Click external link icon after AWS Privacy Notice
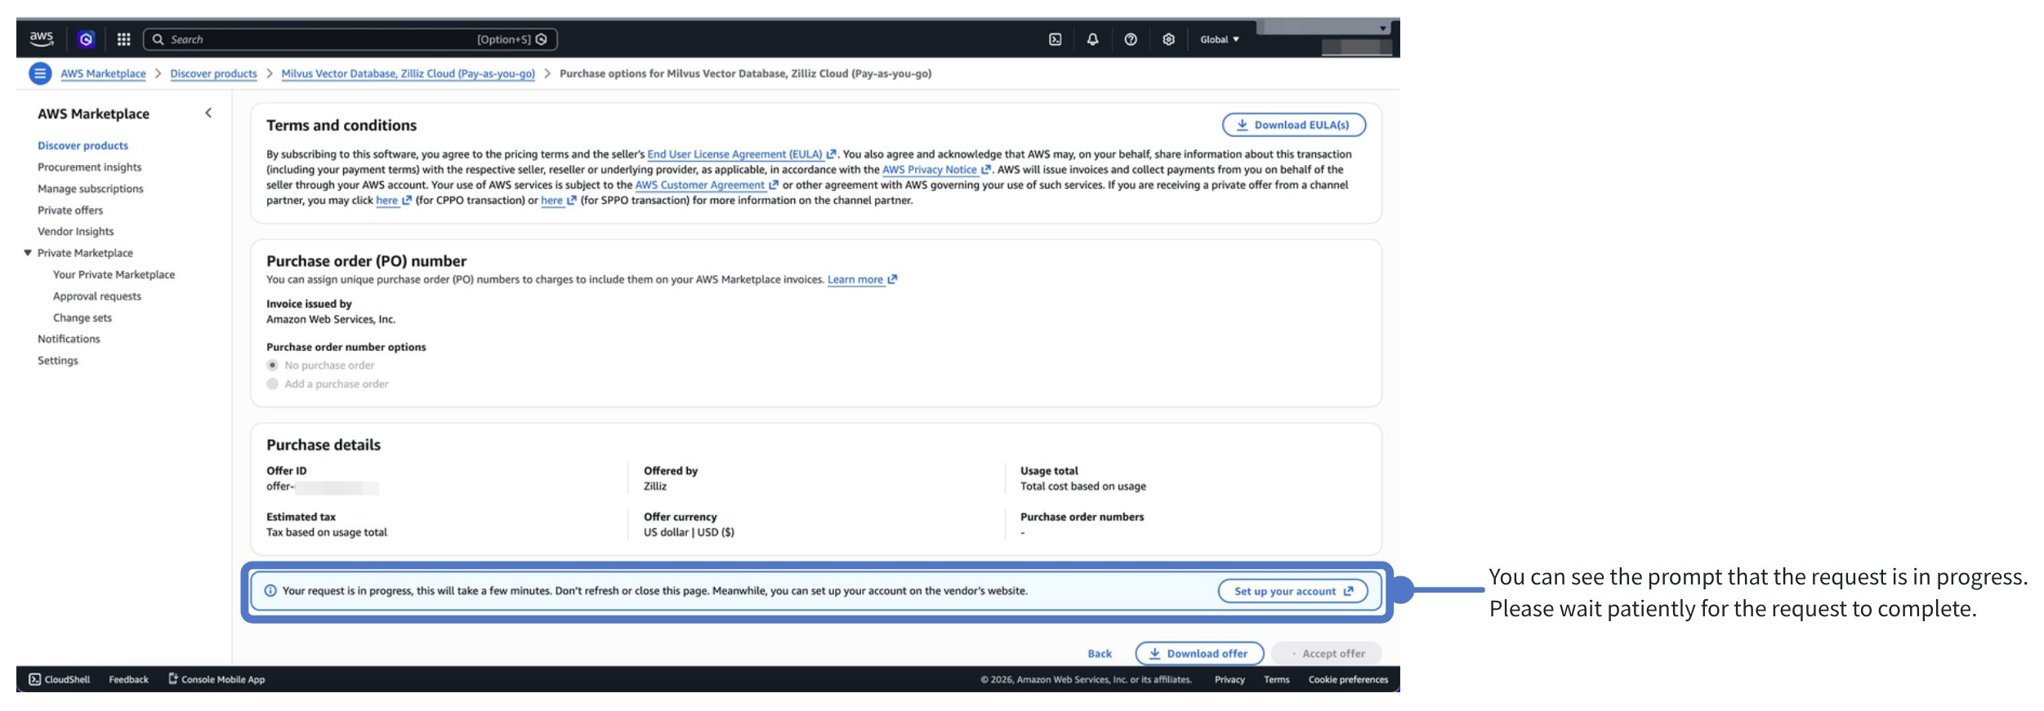Image resolution: width=2044 pixels, height=711 pixels. pos(986,170)
